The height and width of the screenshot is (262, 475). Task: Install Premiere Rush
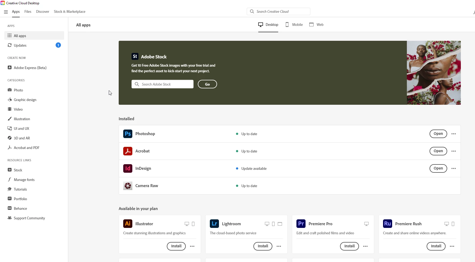(436, 246)
